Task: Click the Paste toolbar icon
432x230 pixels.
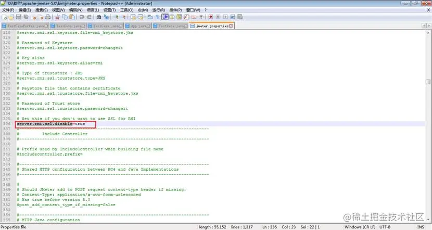Action: (x=72, y=17)
